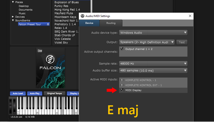Select the Relax 1.4 preset

coord(61,28)
